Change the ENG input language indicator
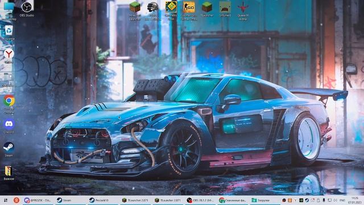 [x=342, y=200]
